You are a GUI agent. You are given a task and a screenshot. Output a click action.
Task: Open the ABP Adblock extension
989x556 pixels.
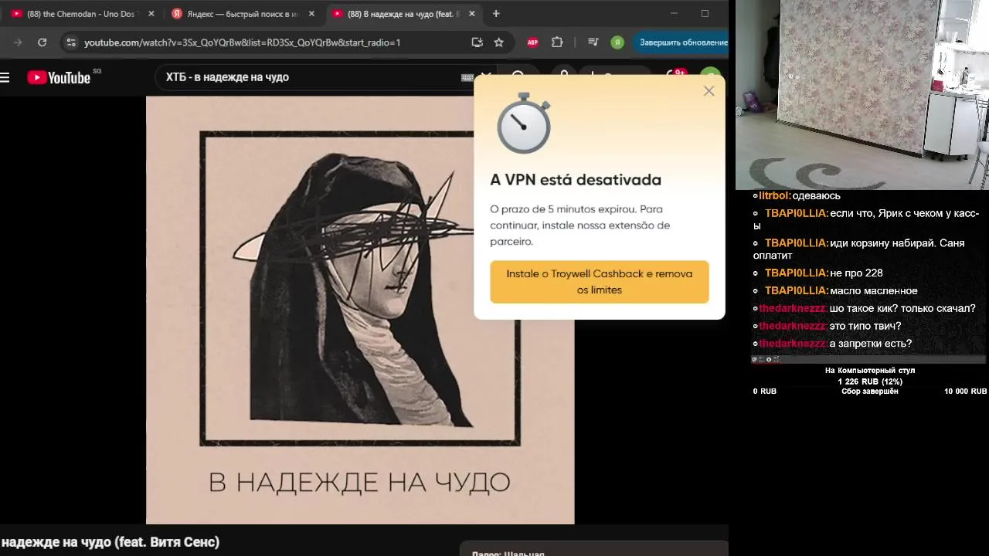532,42
